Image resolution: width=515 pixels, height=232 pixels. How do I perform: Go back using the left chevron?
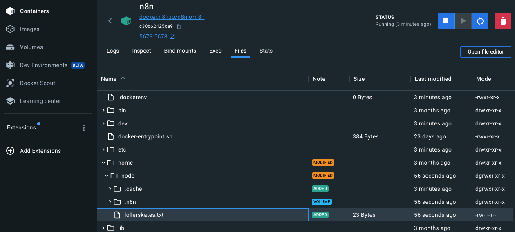[x=110, y=21]
